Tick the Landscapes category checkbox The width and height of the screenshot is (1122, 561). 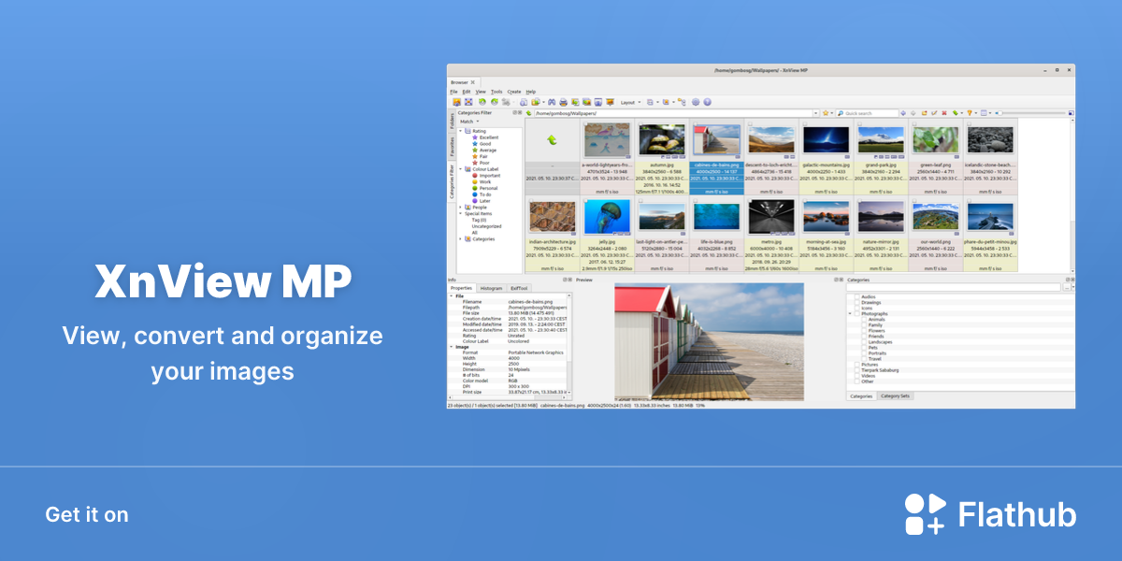(x=864, y=342)
